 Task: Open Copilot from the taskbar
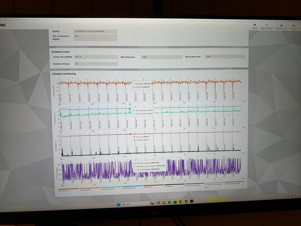158,203
